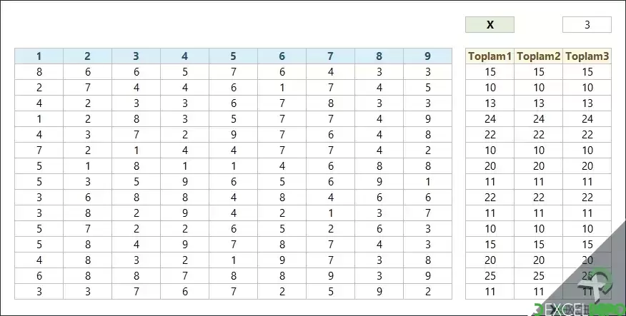Select the Toplam3 header cell
This screenshot has width=626, height=316.
click(587, 56)
